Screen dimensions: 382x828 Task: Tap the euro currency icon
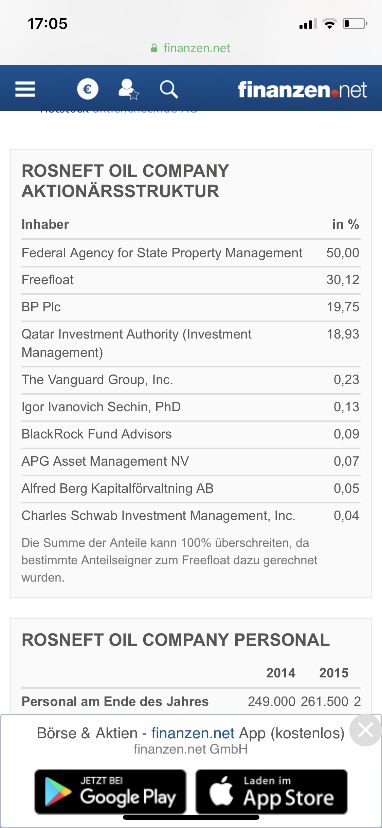coord(88,89)
